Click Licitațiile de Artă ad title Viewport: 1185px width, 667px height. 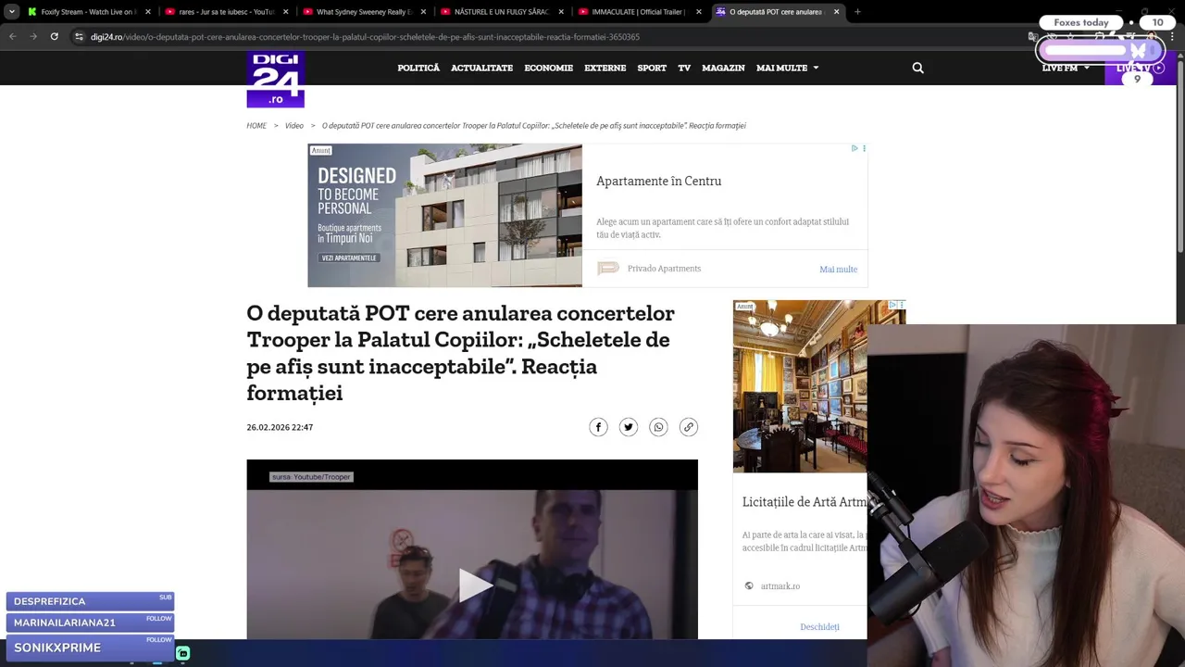pyautogui.click(x=805, y=502)
